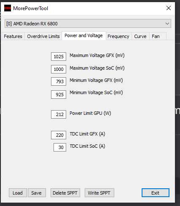Click the TDC Limit GFX (A) label
This screenshot has width=180, height=206.
(87, 134)
